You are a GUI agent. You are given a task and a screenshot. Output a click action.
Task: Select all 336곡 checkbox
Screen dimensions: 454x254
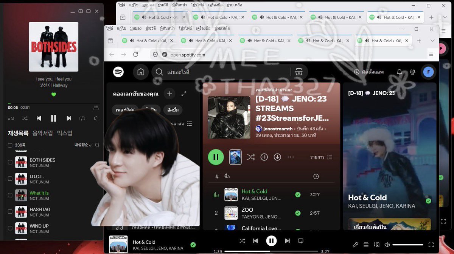coord(10,145)
